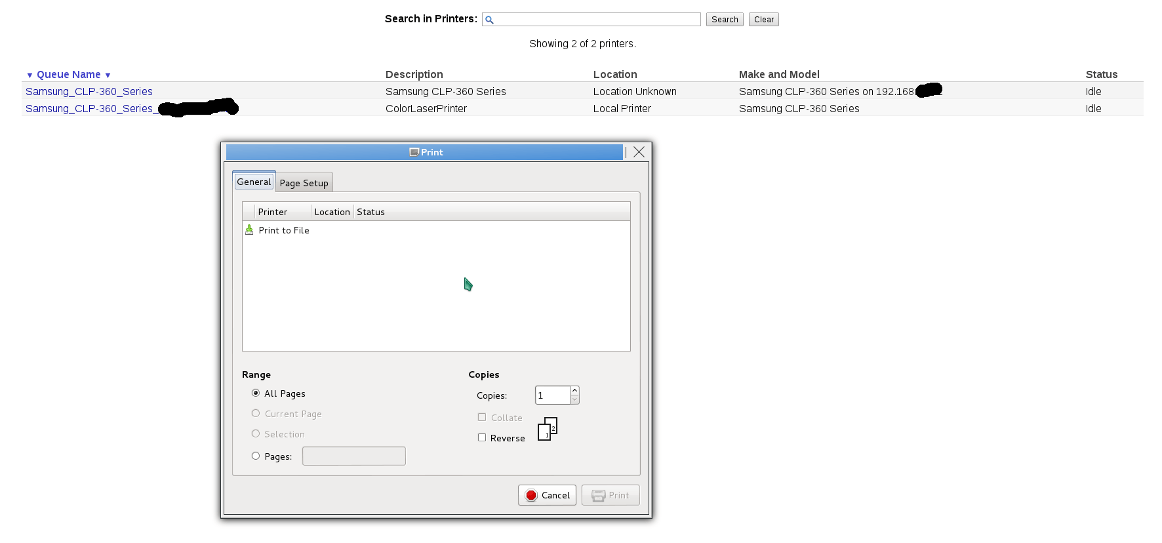This screenshot has height=543, width=1162.
Task: Decrease copies with the down arrow
Action: [574, 399]
